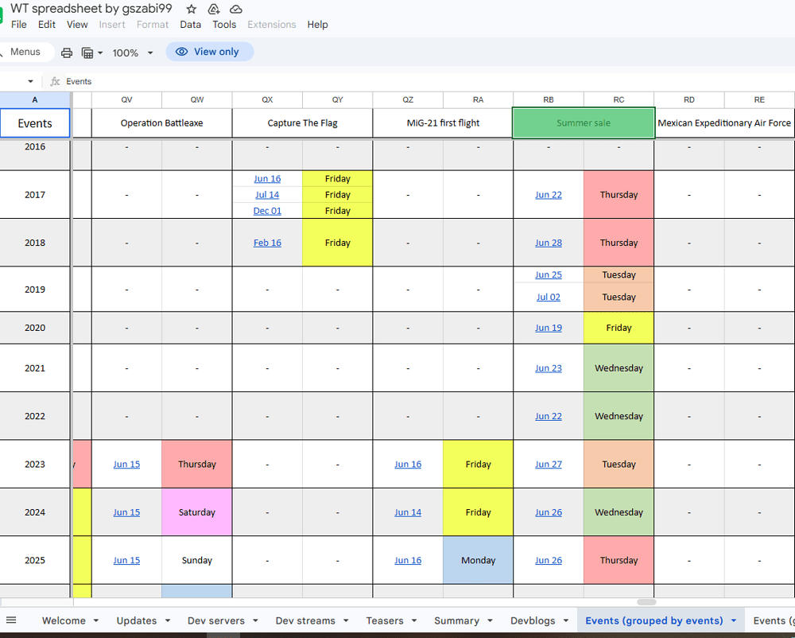Select the pink Saturday cell
This screenshot has width=795, height=638.
(196, 512)
